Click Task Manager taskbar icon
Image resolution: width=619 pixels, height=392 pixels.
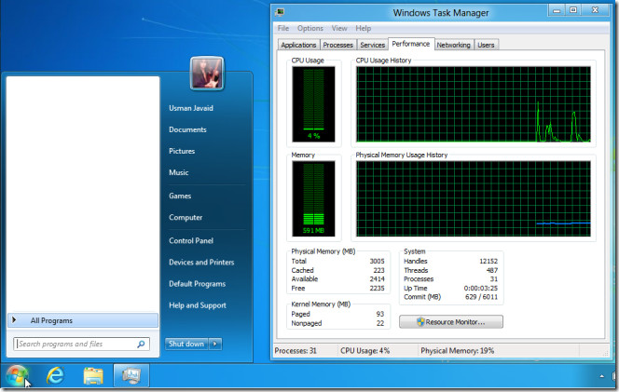pos(131,375)
